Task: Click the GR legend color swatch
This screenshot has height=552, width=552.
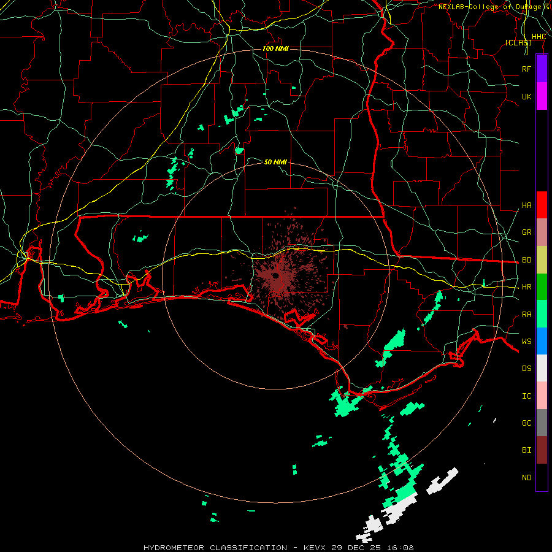Action: [x=542, y=232]
